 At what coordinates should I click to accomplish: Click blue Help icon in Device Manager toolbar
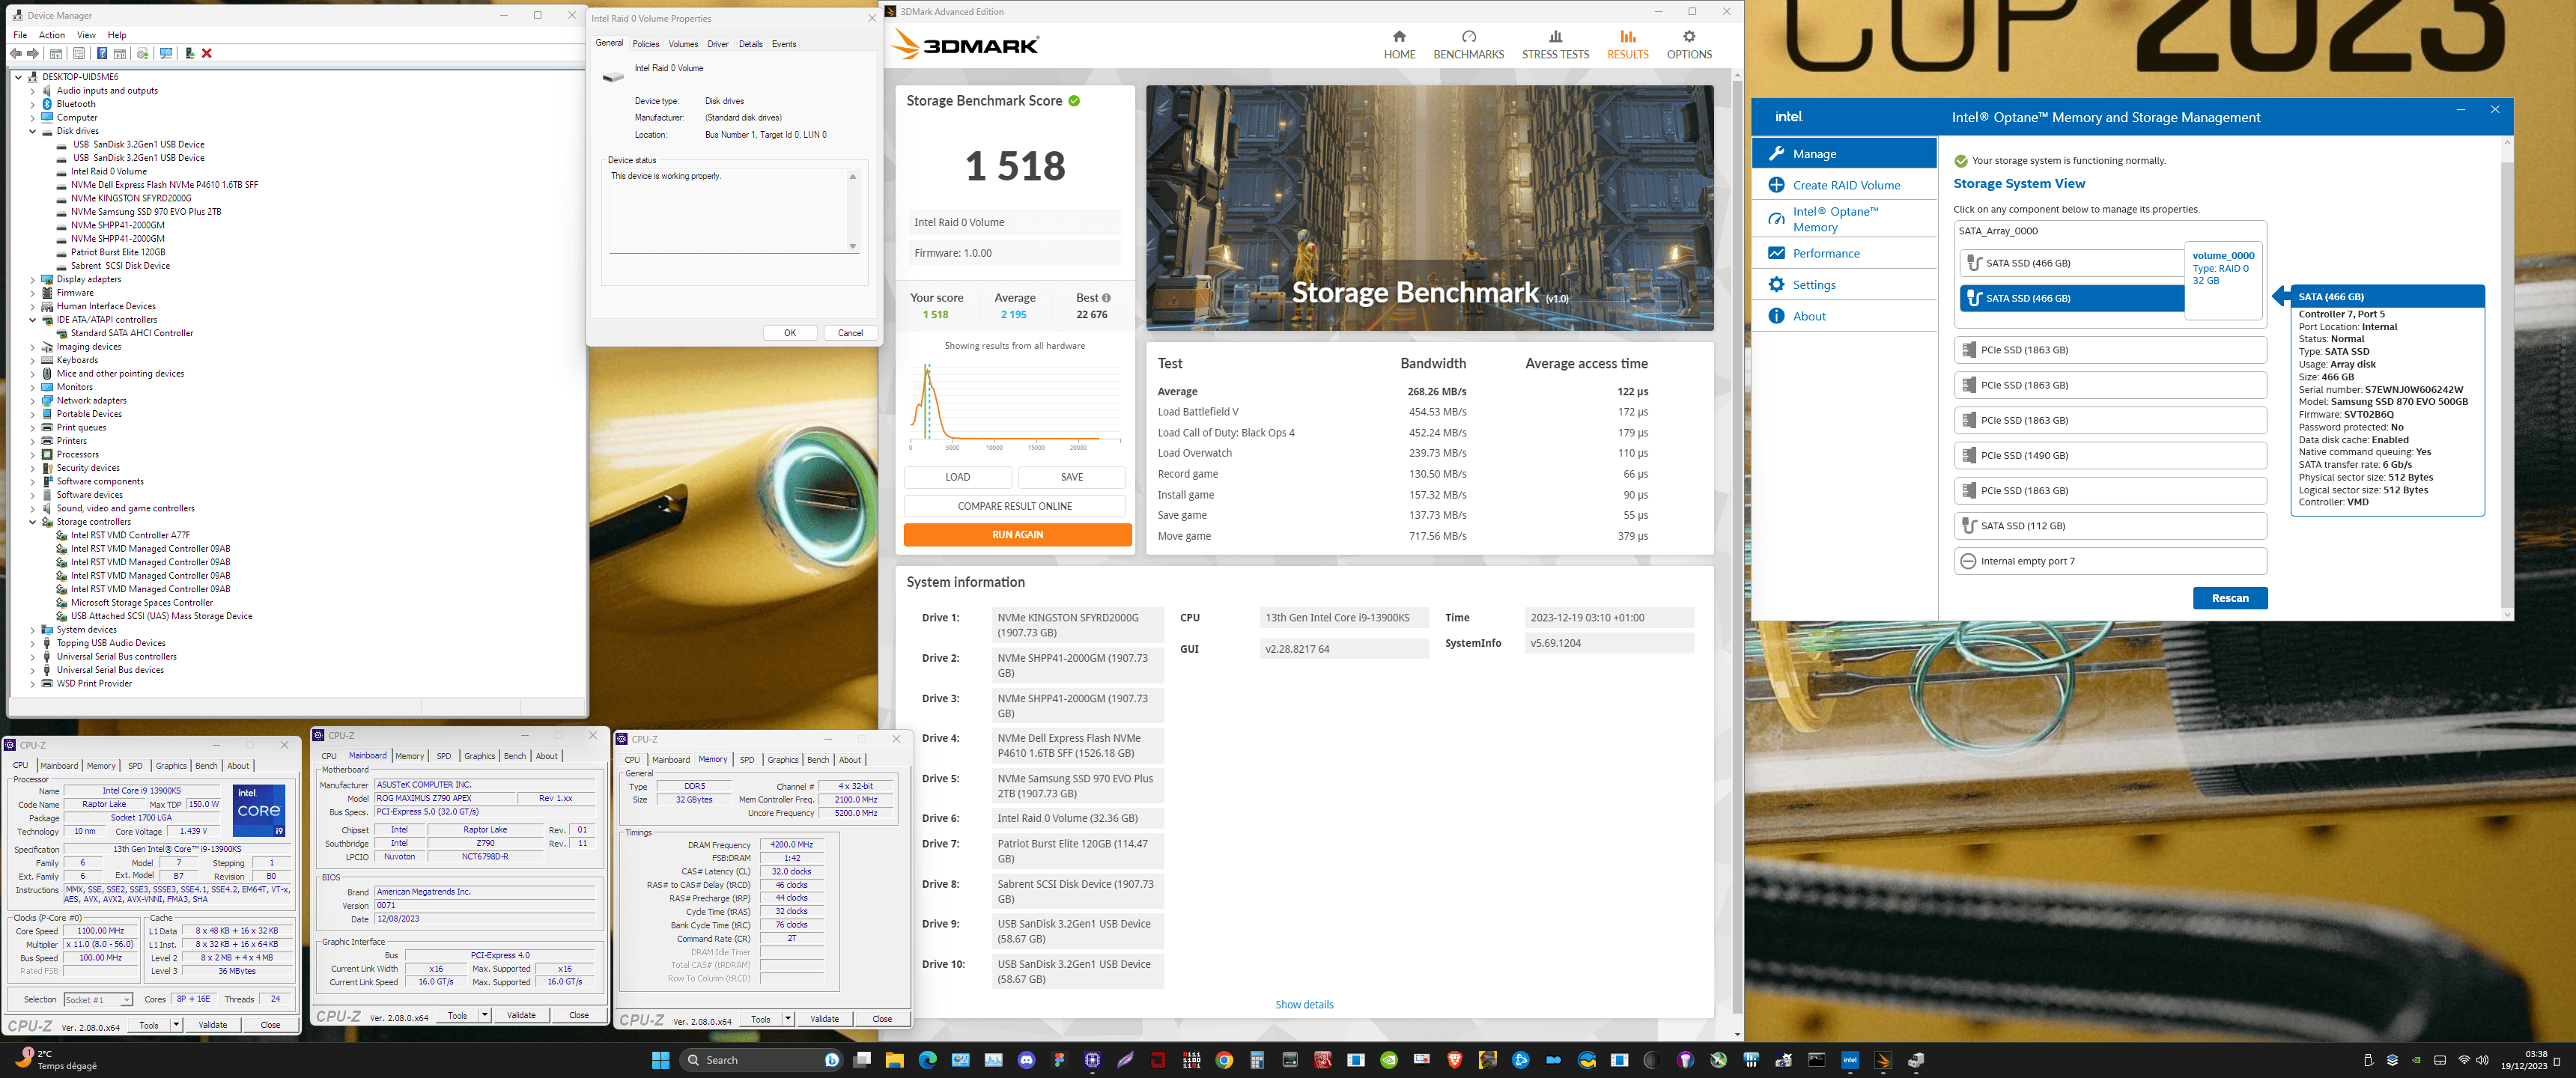pyautogui.click(x=102, y=53)
